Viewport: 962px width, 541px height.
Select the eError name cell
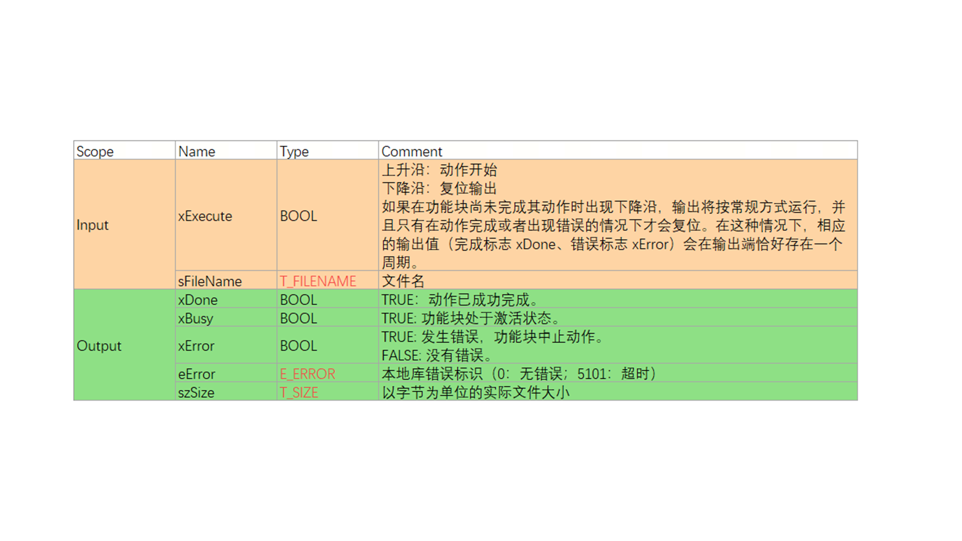[x=196, y=374]
